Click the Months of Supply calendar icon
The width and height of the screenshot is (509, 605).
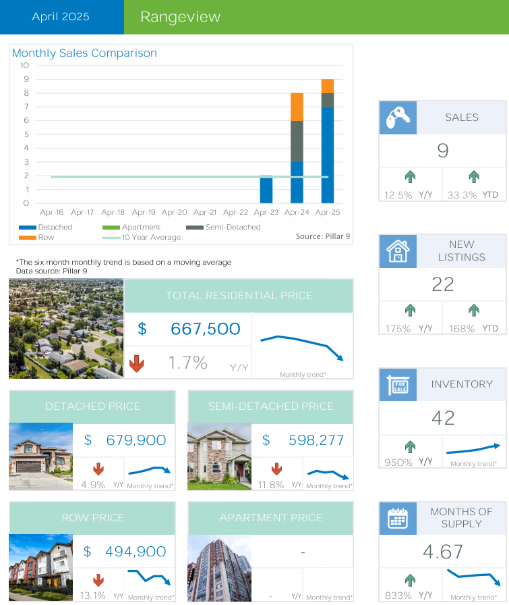[x=398, y=519]
